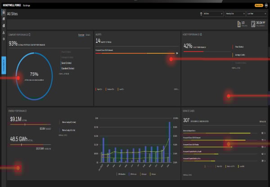The image size is (270, 187).
Task: Switch to Overview tab in Comfort Performance
Action: tap(81, 35)
